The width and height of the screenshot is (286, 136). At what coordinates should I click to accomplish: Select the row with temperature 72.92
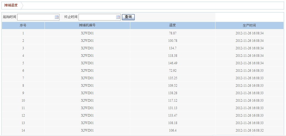172,71
